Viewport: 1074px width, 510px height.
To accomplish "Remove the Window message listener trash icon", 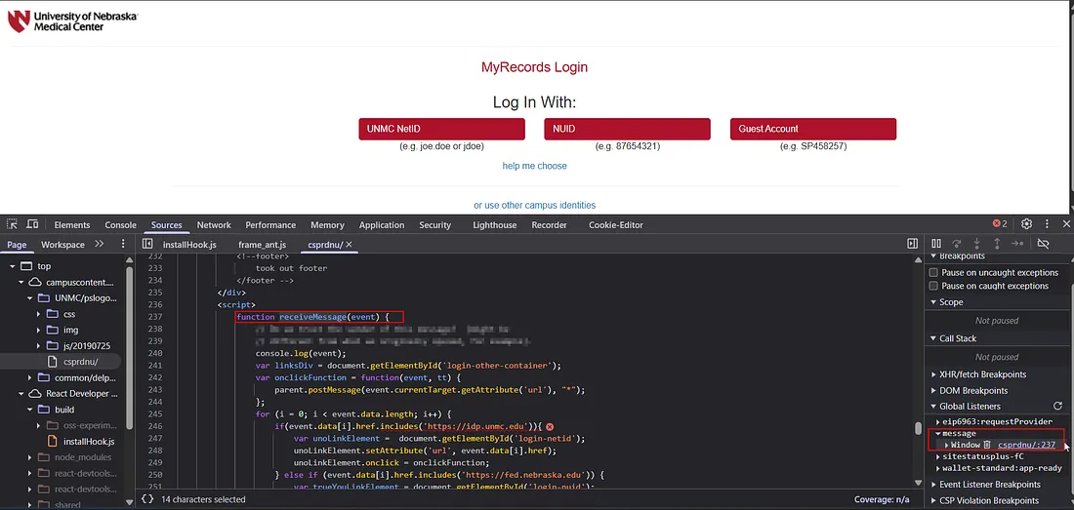I will (x=987, y=445).
